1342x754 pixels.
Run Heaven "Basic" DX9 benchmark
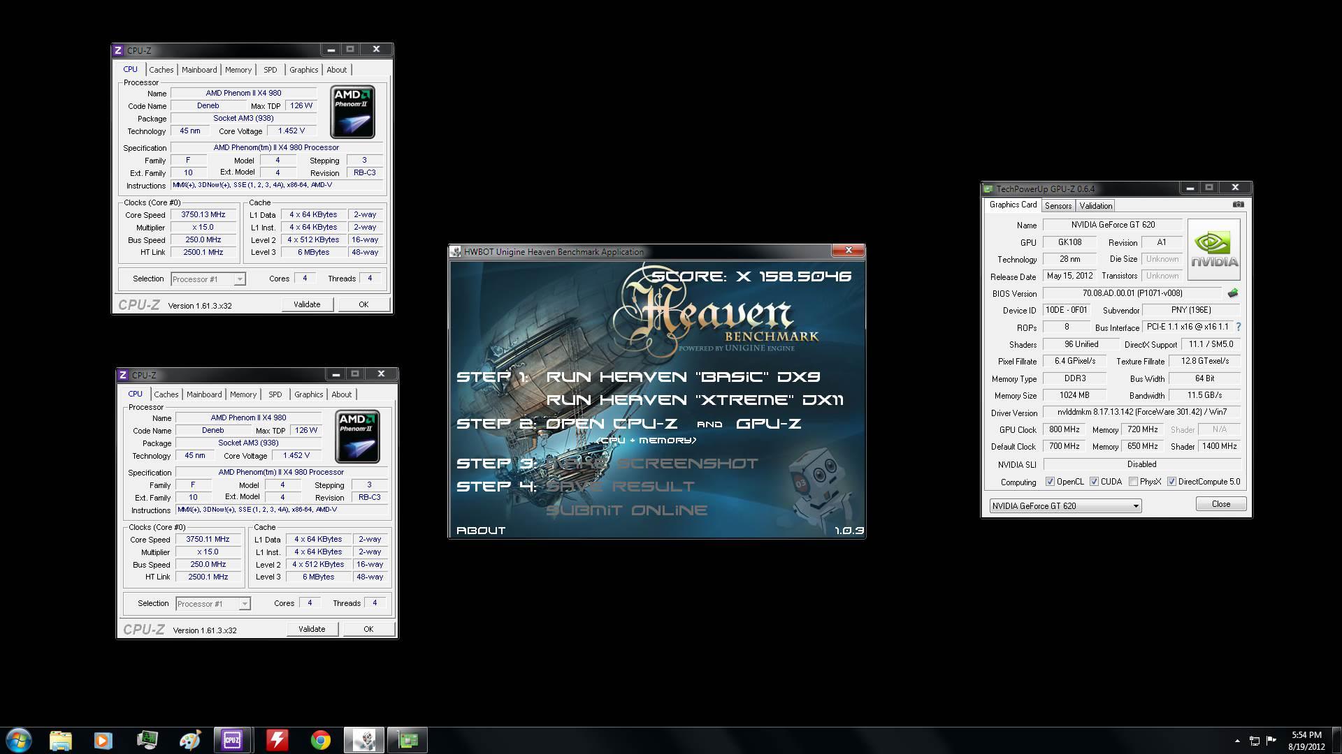[x=683, y=377]
